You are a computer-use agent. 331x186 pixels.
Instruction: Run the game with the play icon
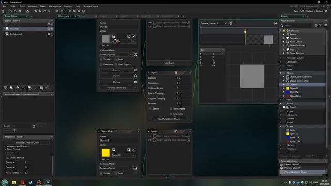click(40, 11)
